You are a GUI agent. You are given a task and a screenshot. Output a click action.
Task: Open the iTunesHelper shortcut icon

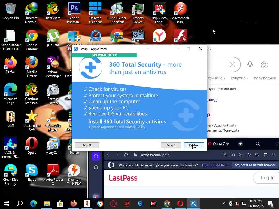pos(117,13)
